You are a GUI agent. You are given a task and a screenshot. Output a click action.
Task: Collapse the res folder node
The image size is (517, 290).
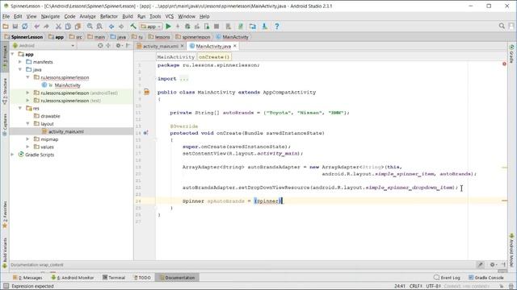coord(20,108)
